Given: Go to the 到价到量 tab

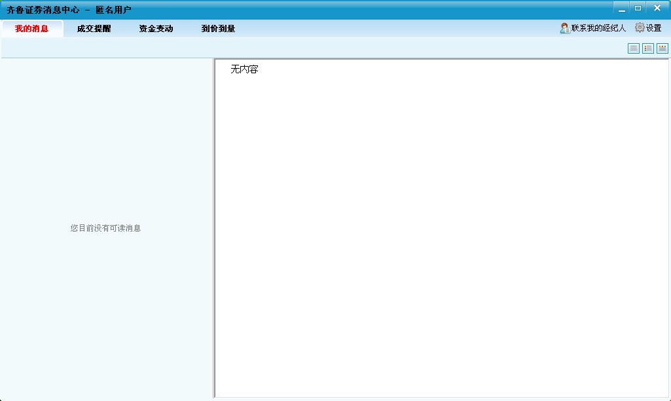Looking at the screenshot, I should 218,29.
